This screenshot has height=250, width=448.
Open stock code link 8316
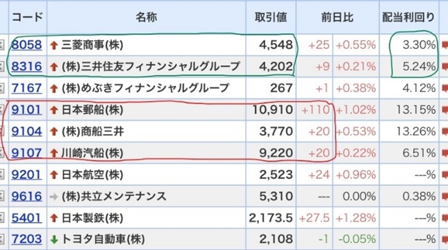[27, 66]
